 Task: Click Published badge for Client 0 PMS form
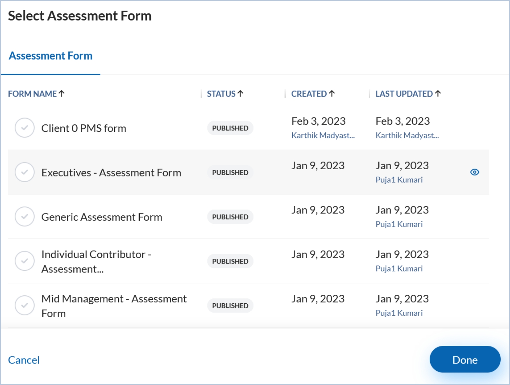pos(230,128)
